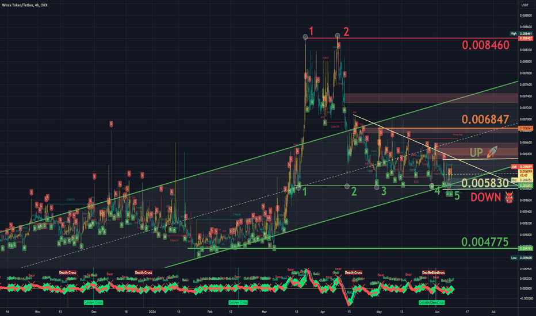
Task: Click the green number 2 support label
Action: (x=354, y=191)
